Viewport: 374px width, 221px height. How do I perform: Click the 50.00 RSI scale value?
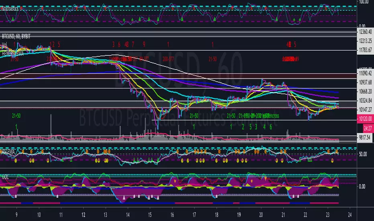point(363,154)
